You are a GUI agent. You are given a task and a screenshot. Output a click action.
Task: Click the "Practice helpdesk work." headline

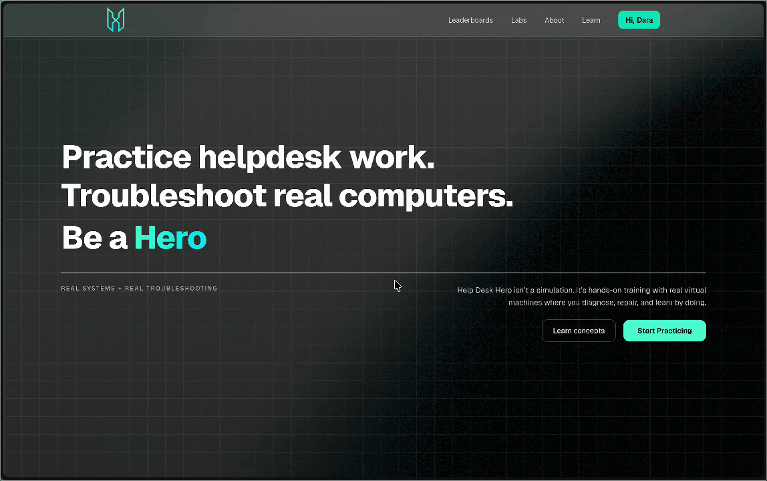click(248, 157)
